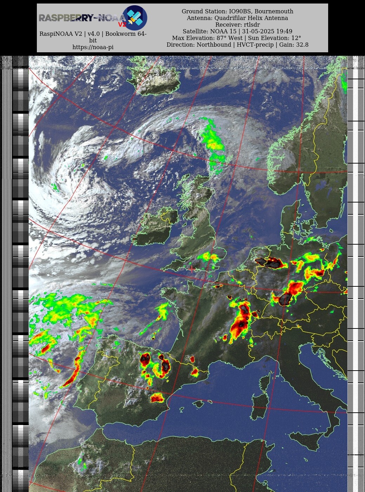The height and width of the screenshot is (492, 365).
Task: Click the round satellite logo icon
Action: [x=135, y=18]
